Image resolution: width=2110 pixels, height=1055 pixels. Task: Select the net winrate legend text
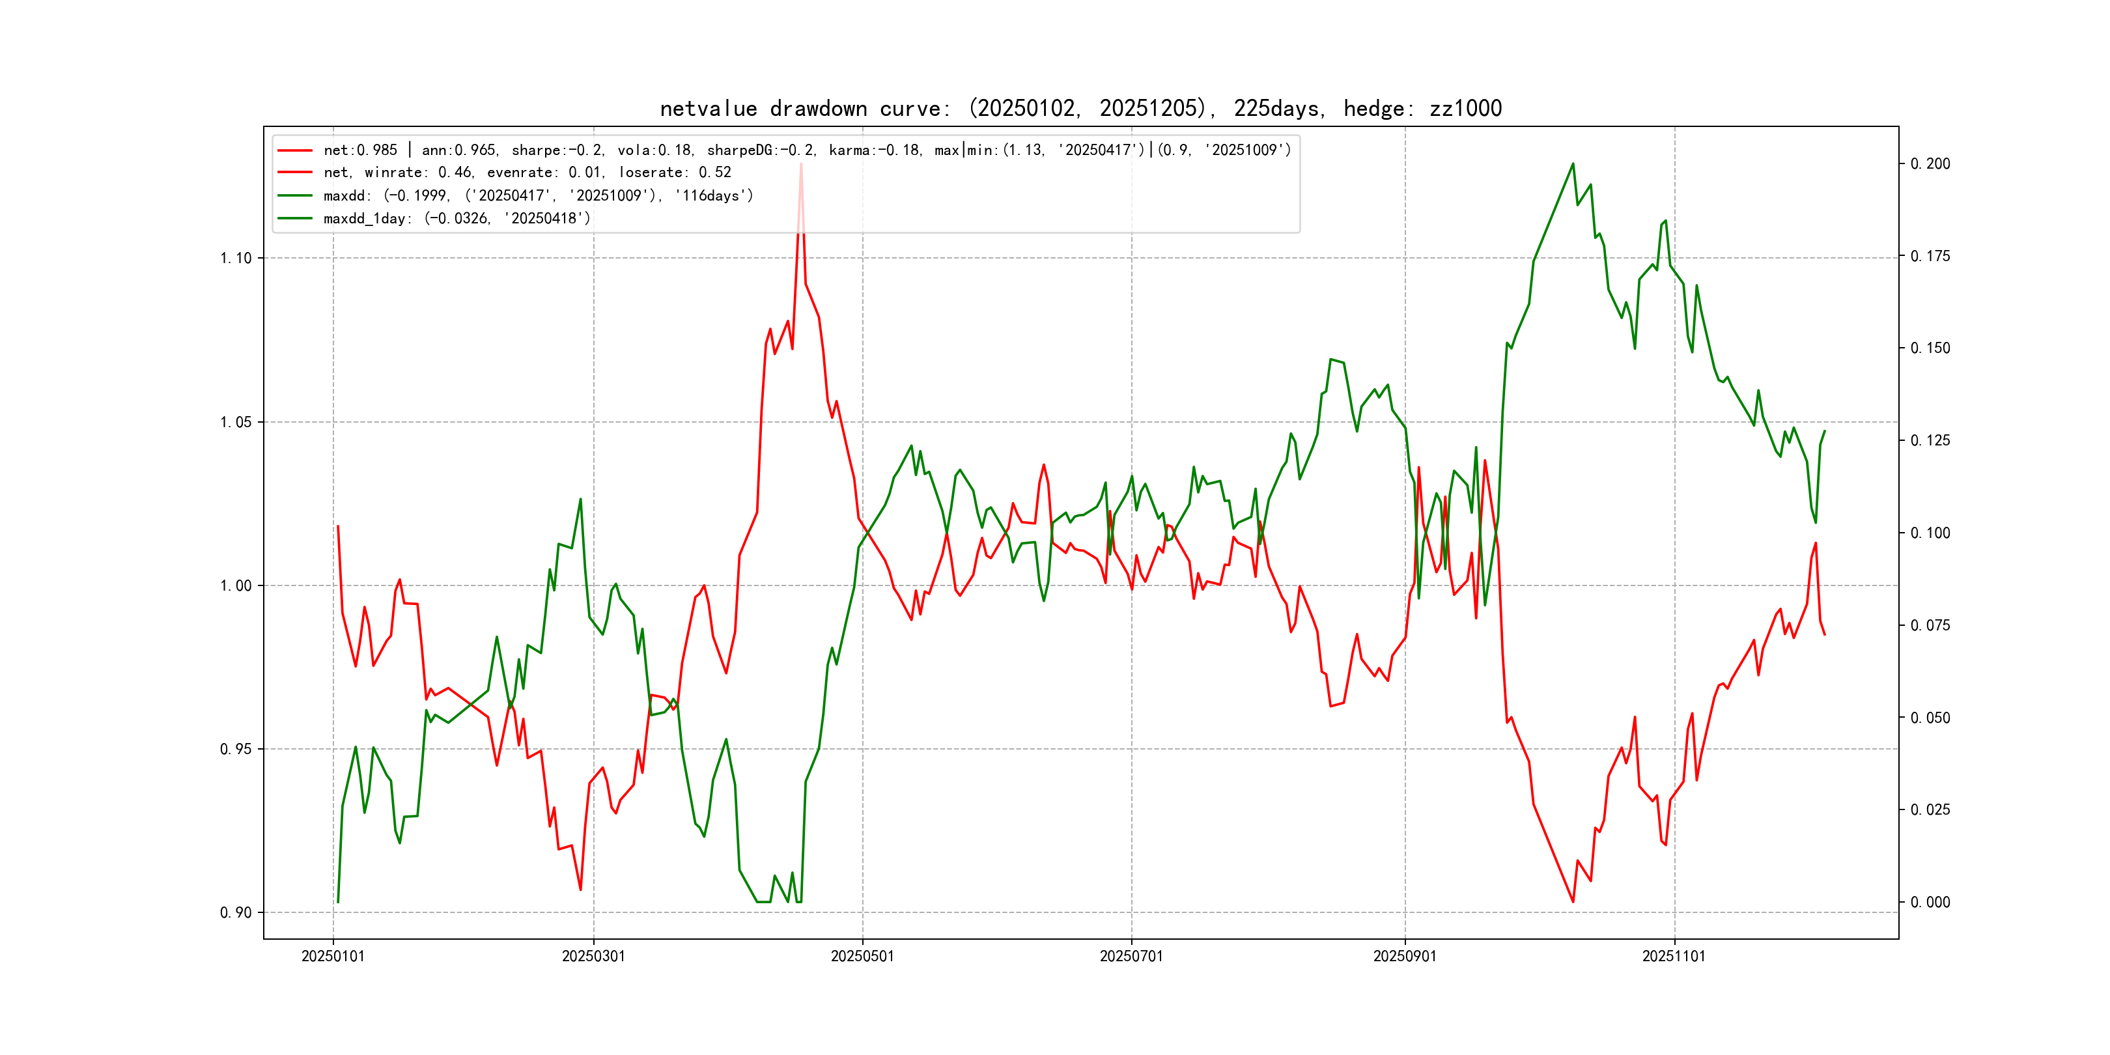[527, 173]
